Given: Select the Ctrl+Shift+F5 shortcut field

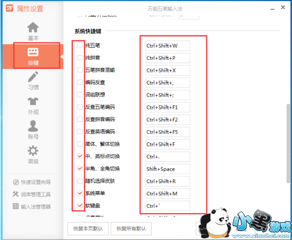Looking at the screenshot, I should (167, 132).
